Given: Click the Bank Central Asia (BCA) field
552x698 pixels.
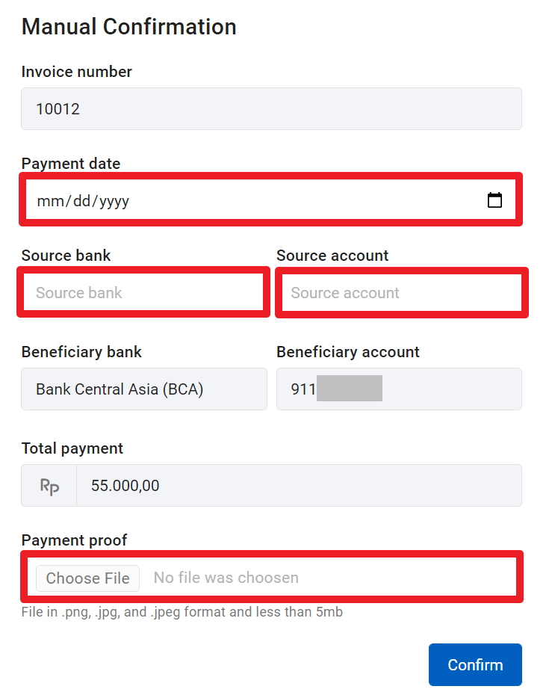Looking at the screenshot, I should coord(144,389).
